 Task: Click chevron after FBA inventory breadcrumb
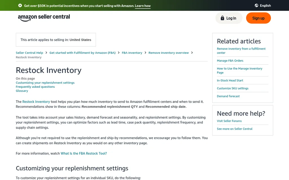(x=145, y=53)
